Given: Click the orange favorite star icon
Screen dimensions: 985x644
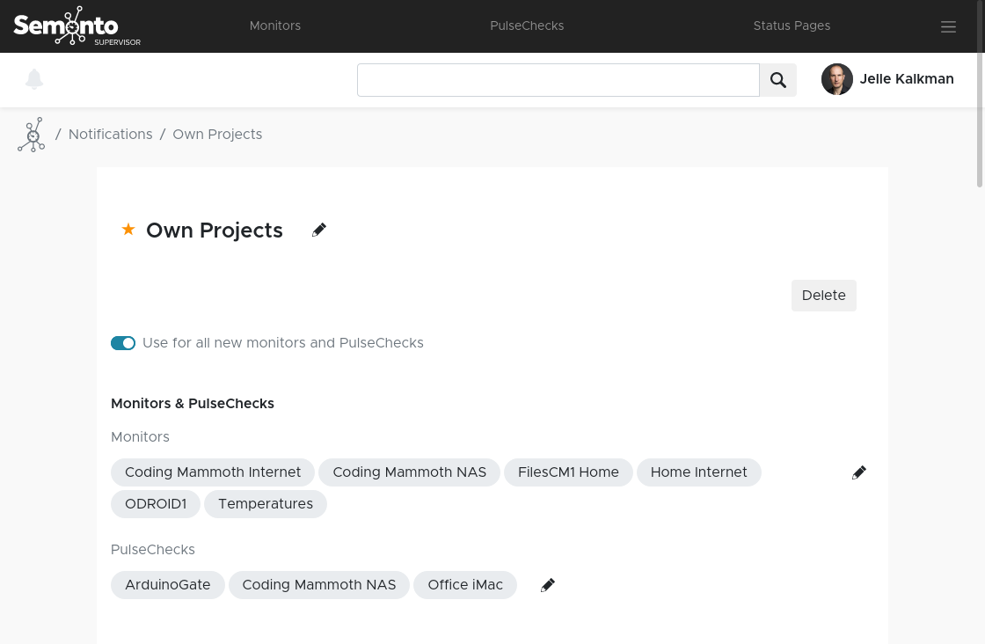Looking at the screenshot, I should pos(128,230).
